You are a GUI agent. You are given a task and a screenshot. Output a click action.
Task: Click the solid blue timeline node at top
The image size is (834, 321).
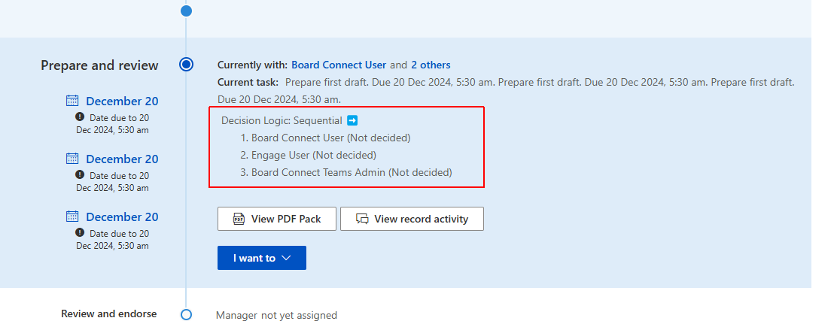pyautogui.click(x=186, y=11)
